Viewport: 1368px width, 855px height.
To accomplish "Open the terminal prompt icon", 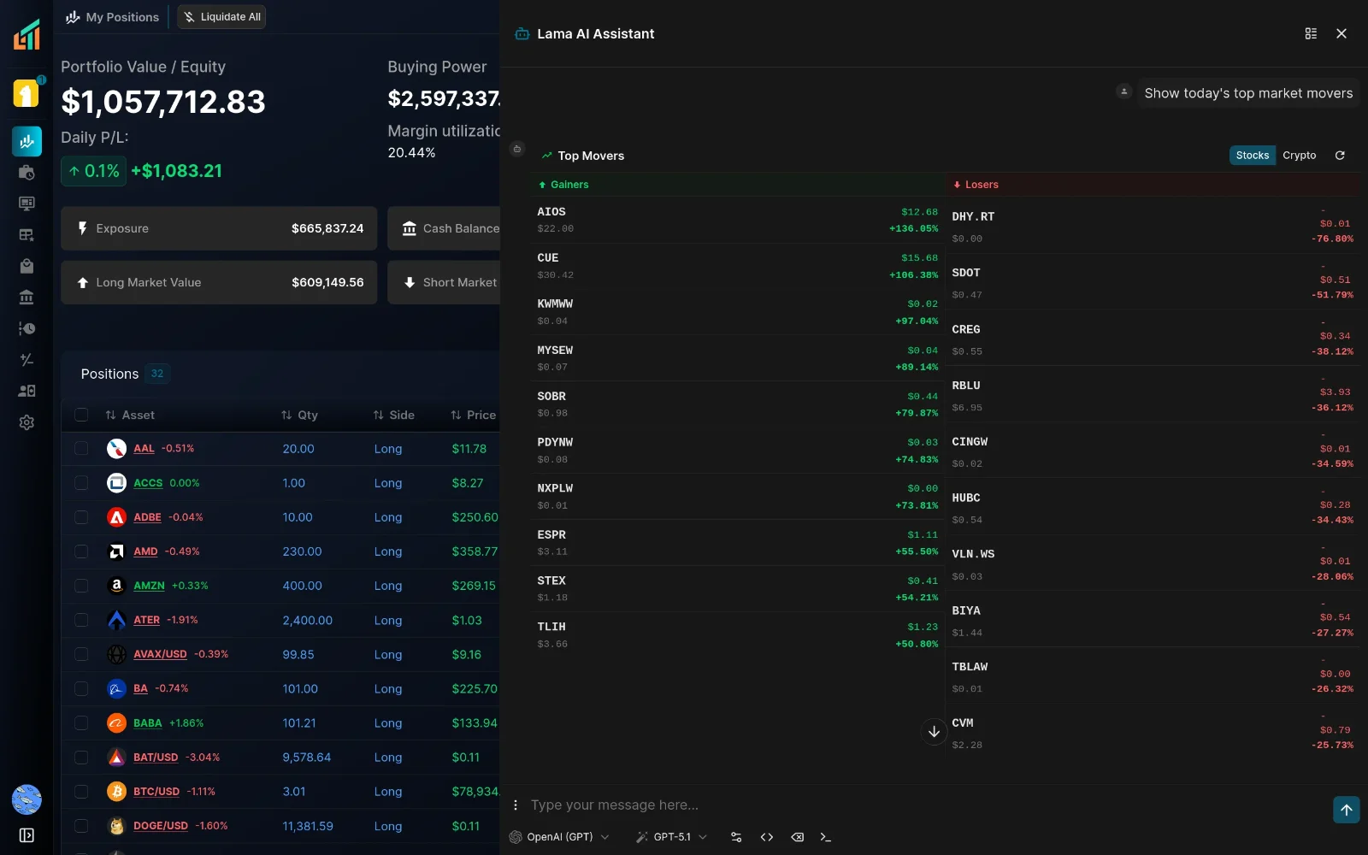I will (x=825, y=837).
